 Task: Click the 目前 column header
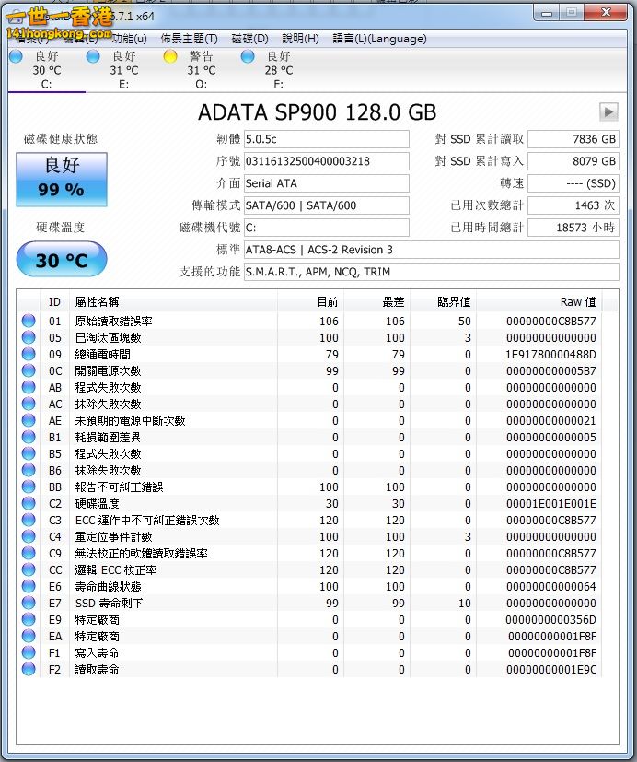311,302
